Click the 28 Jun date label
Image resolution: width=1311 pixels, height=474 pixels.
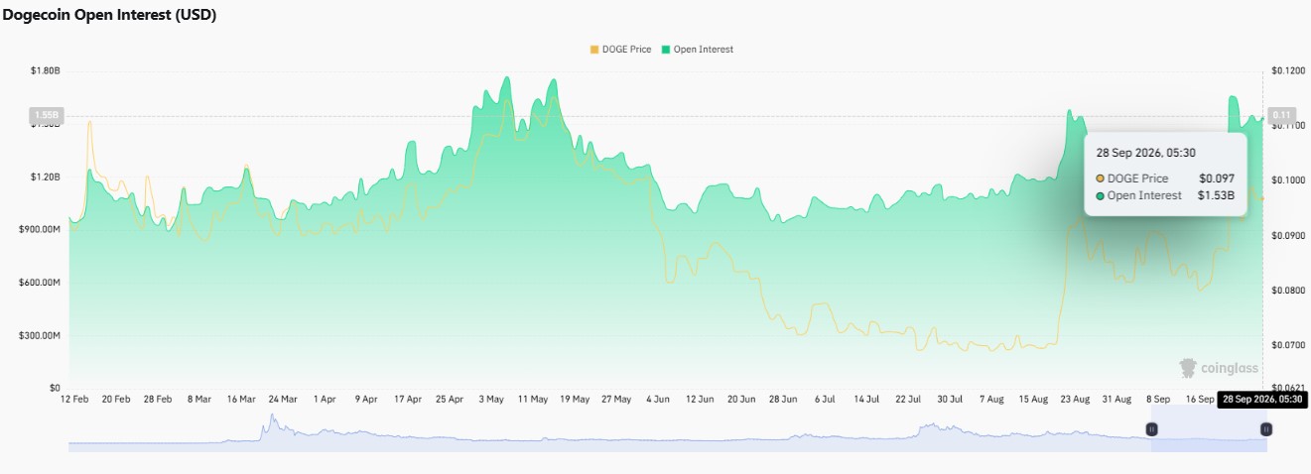[x=783, y=399]
